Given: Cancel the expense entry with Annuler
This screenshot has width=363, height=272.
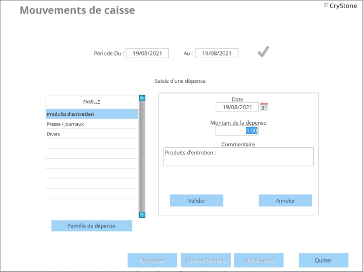Looking at the screenshot, I should click(x=285, y=201).
